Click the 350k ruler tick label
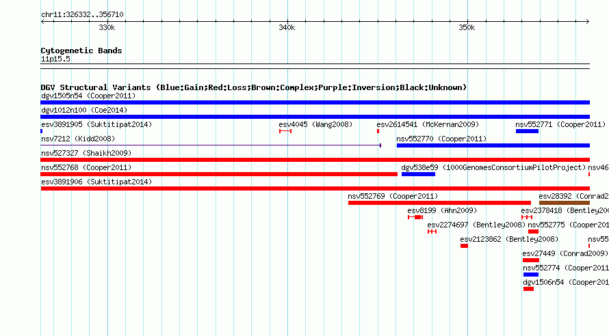 (467, 28)
